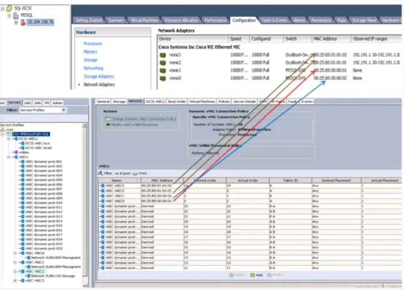
Task: Collapse the iSCSI vNICs tree node
Action: (x=9, y=138)
